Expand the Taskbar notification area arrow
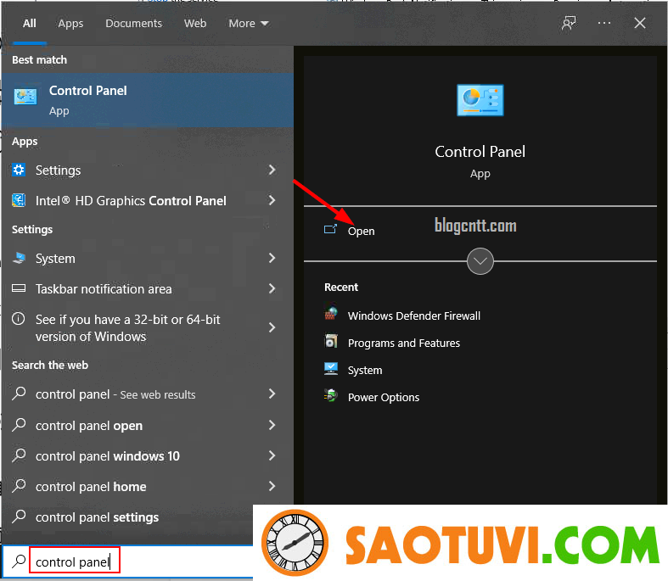The image size is (668, 581). (272, 288)
